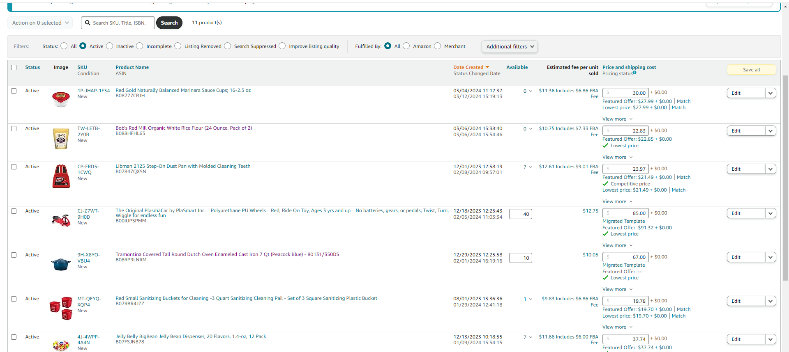This screenshot has width=789, height=352.
Task: Check the box for PlasmaCar row
Action: pos(14,211)
